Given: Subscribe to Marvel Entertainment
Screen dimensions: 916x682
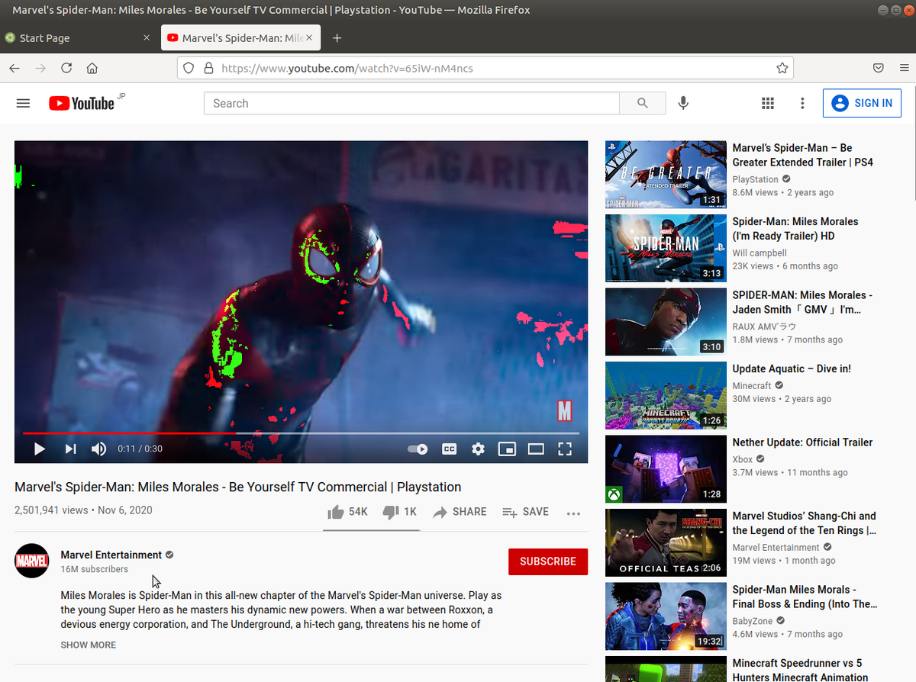Looking at the screenshot, I should pos(548,561).
